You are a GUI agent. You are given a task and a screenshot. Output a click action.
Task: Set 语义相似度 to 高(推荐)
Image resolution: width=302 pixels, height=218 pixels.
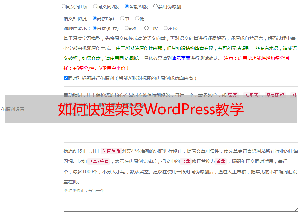[95, 18]
